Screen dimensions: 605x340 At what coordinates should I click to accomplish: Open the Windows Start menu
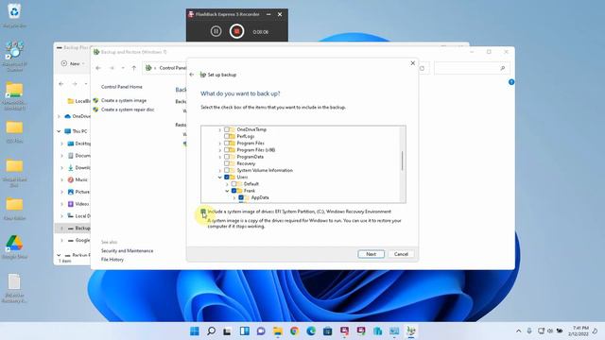(195, 331)
